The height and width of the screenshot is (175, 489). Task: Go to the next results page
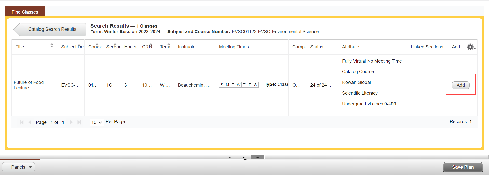(x=71, y=122)
